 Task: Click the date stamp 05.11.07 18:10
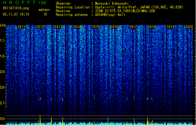point(16,14)
